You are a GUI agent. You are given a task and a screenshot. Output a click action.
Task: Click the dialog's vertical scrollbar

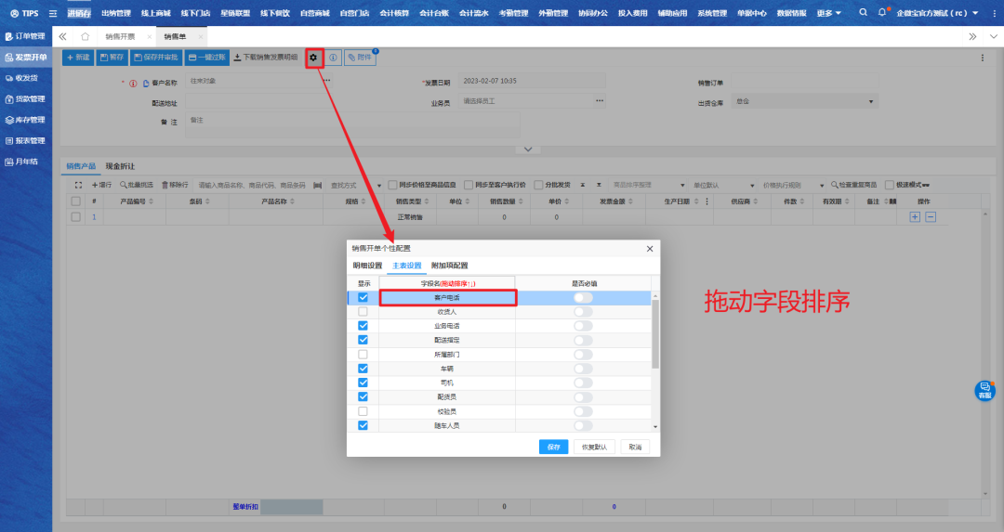(655, 334)
